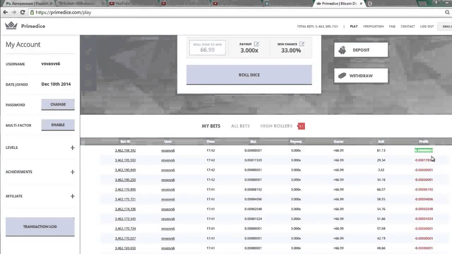Click the Roll Dice button
The image size is (452, 254).
249,75
